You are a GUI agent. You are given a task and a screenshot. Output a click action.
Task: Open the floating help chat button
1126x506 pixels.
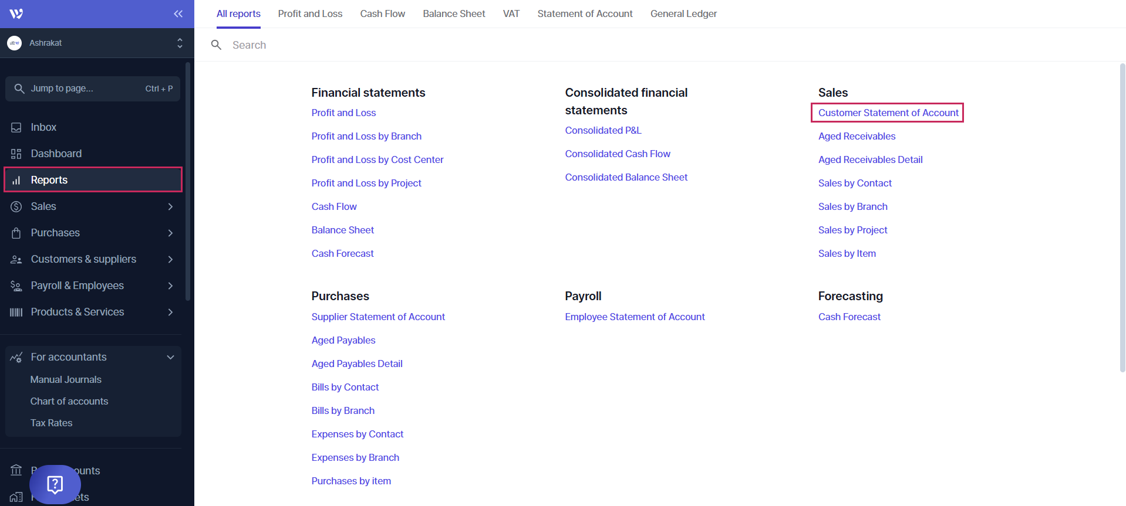click(55, 484)
